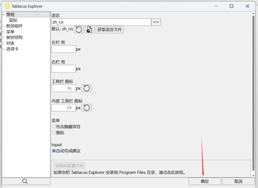
Task: Enable the 包含隐藏项目 checkbox
Action: pos(54,127)
